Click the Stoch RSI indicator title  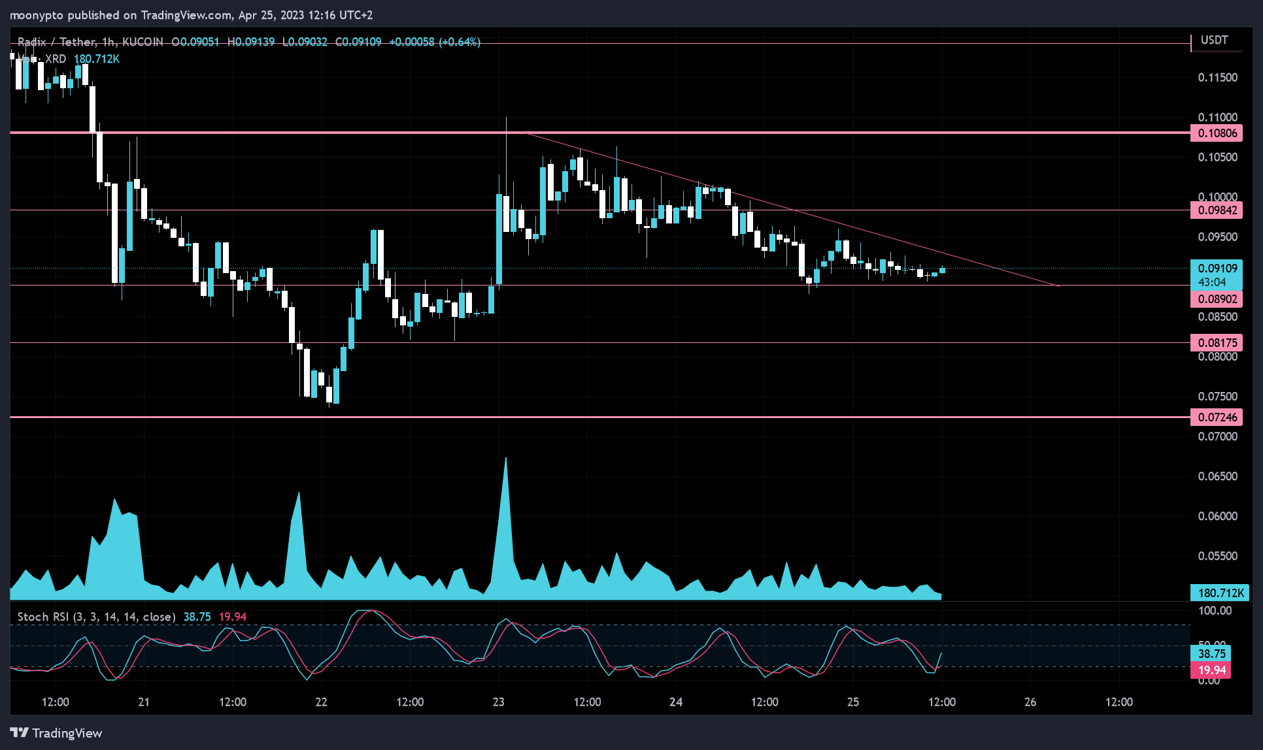coord(96,617)
